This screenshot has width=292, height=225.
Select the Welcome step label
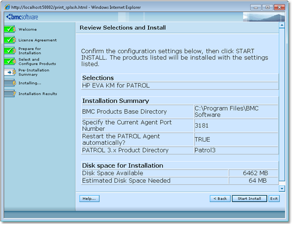28,29
